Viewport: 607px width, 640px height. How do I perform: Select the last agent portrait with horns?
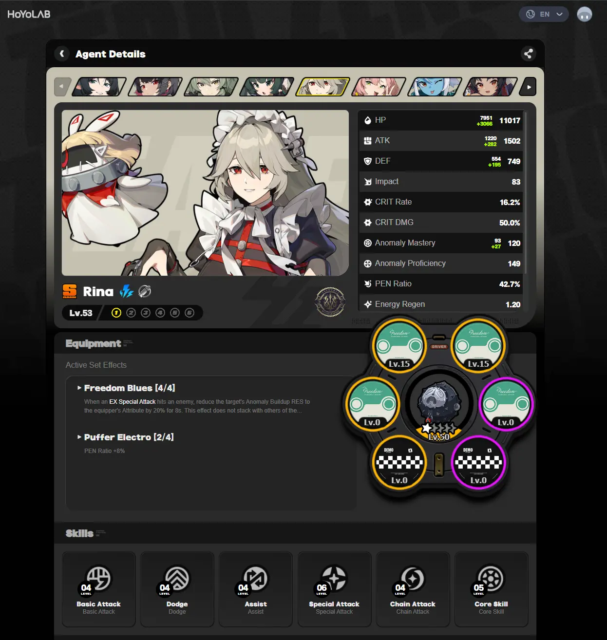(491, 87)
